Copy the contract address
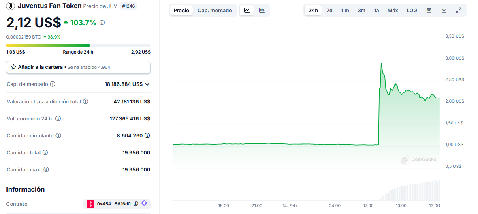The width and height of the screenshot is (478, 214). [x=136, y=204]
